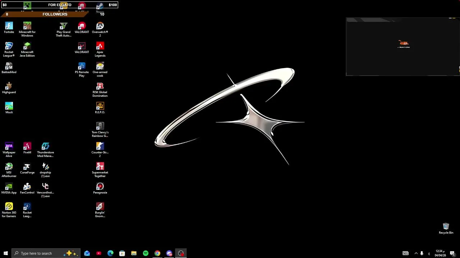Open Minecraft Java Edition shortcut

(x=27, y=49)
